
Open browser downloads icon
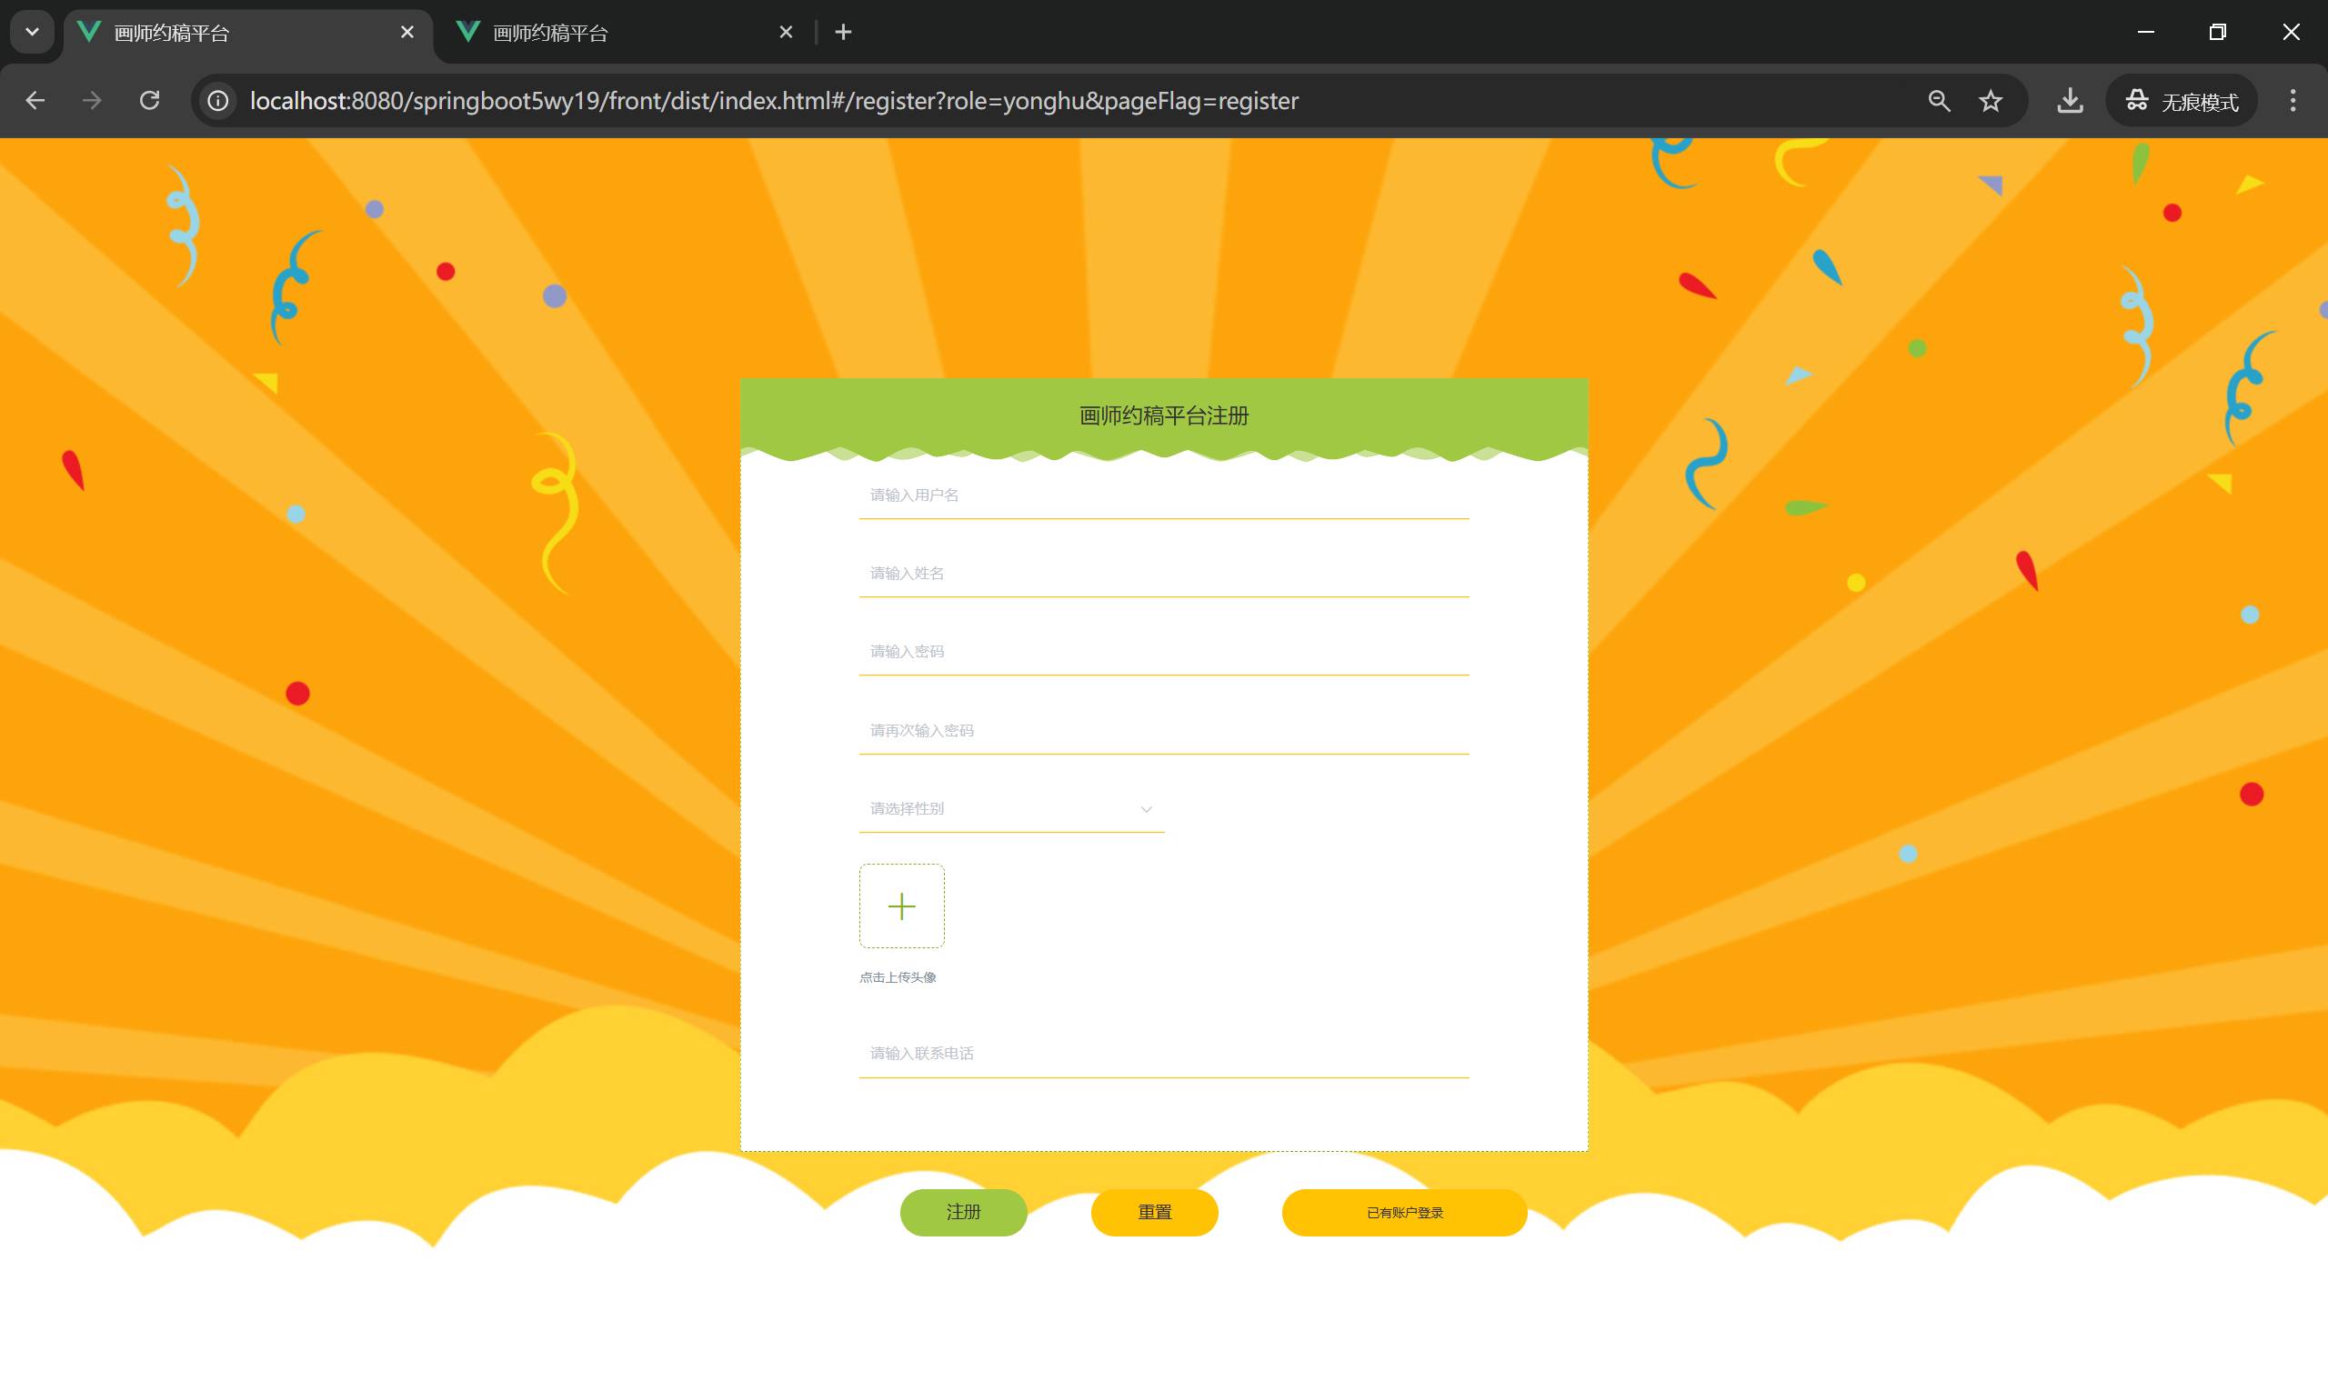(2070, 100)
